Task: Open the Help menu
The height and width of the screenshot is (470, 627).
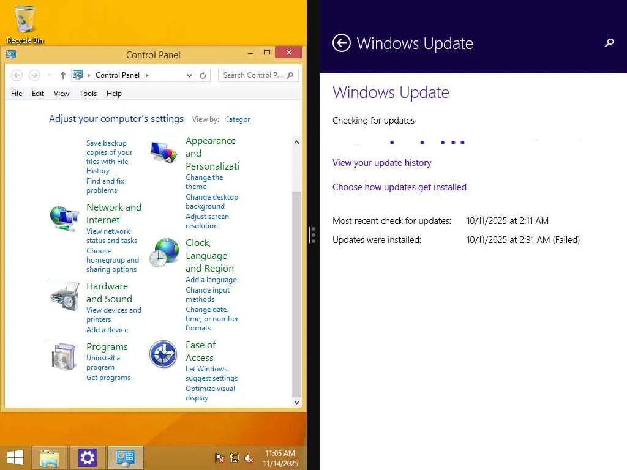Action: [114, 94]
